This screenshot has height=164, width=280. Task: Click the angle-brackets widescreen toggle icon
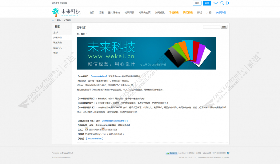(x=227, y=3)
